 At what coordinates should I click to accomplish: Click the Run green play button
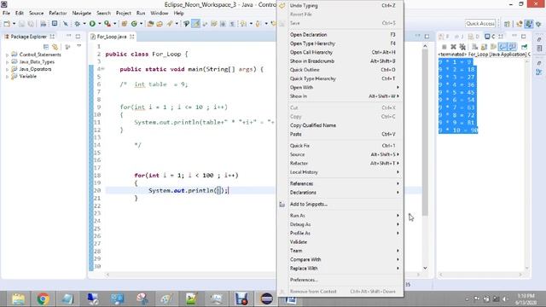pyautogui.click(x=92, y=24)
